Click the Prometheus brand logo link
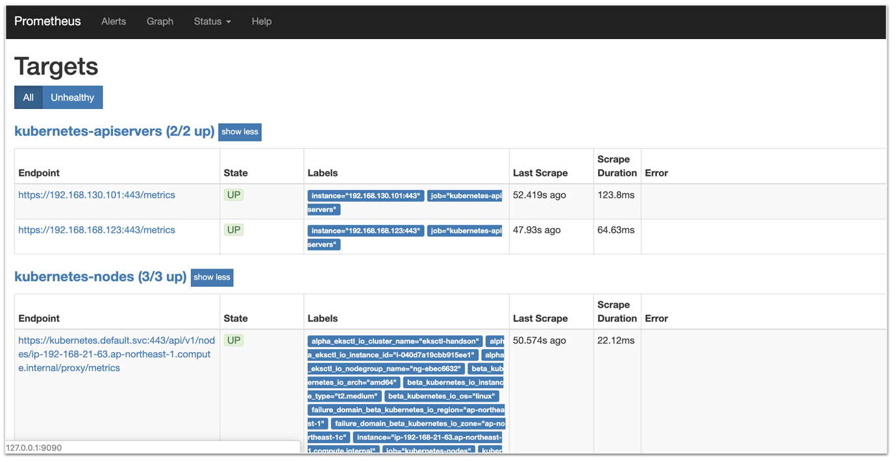The height and width of the screenshot is (462, 896). pos(47,21)
